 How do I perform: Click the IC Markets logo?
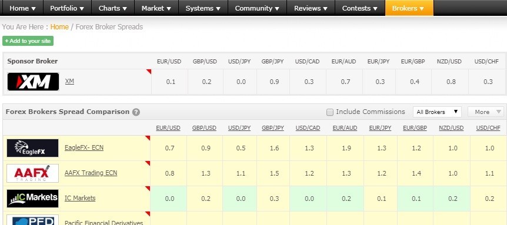(33, 198)
